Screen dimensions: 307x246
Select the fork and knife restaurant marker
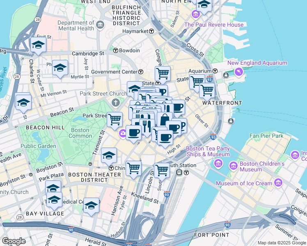pyautogui.click(x=147, y=128)
